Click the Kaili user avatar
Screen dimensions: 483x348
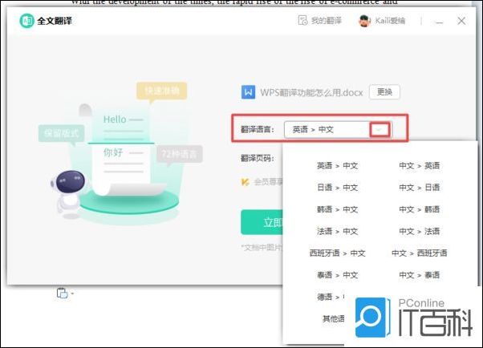[x=364, y=21]
